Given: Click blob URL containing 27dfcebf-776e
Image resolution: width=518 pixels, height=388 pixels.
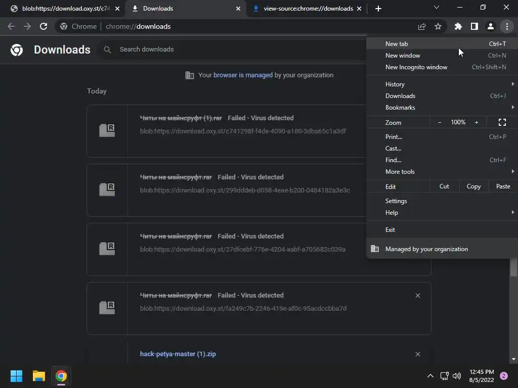Looking at the screenshot, I should 243,250.
